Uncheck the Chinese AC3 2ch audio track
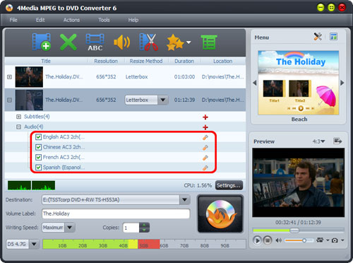Screen dimensions: 353x263 [x=38, y=147]
